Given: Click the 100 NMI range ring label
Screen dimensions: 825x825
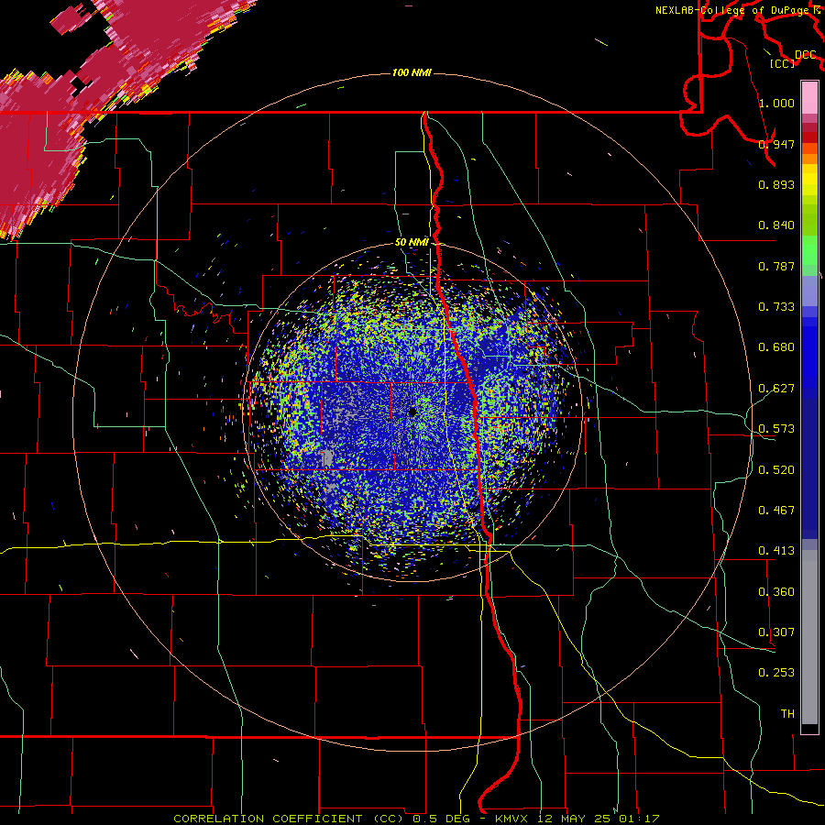Looking at the screenshot, I should coord(412,72).
